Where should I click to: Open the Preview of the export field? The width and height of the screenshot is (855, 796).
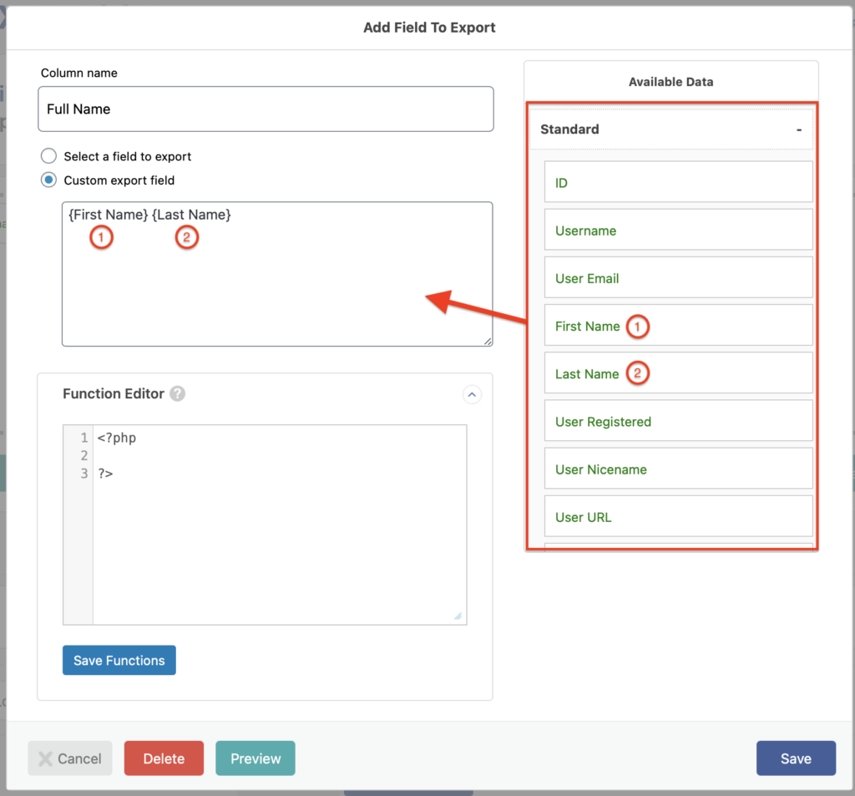(255, 758)
